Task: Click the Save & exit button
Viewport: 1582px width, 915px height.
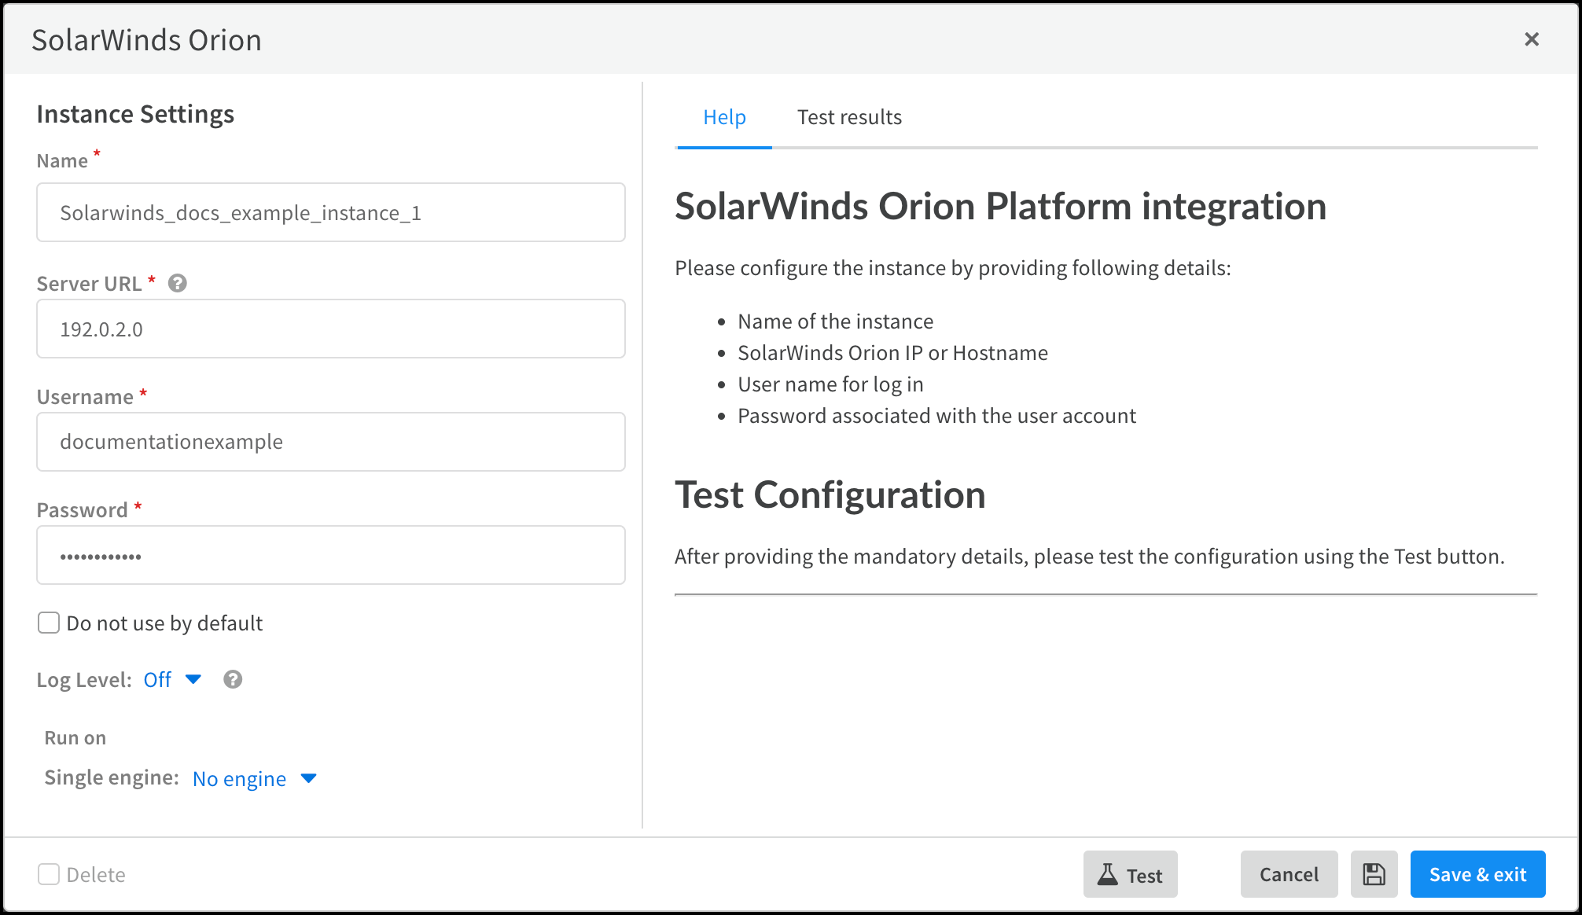Action: (x=1477, y=874)
